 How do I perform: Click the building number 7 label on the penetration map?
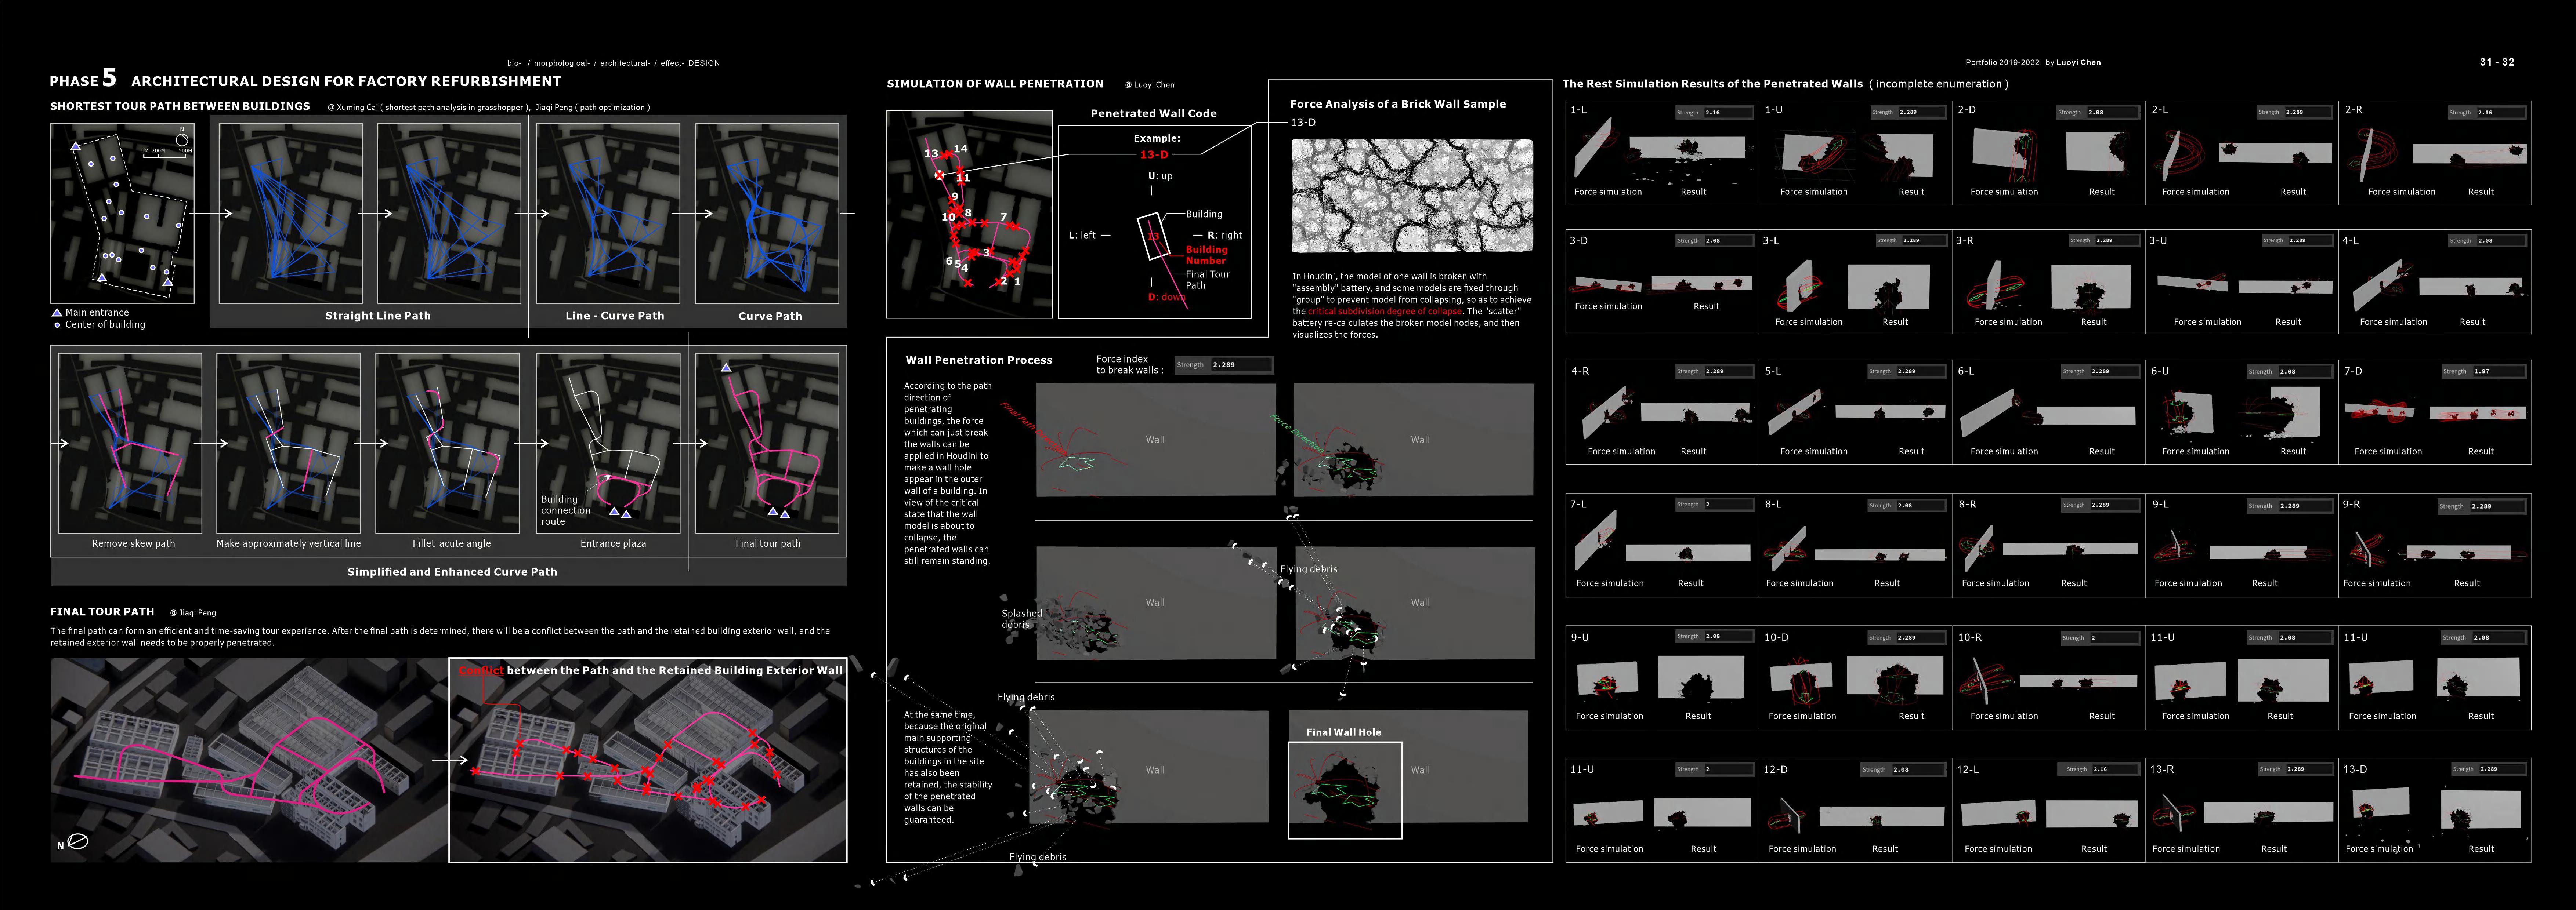(x=1003, y=217)
